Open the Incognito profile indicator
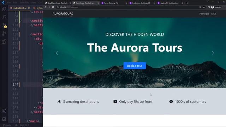The height and width of the screenshot is (127, 226). pyautogui.click(x=216, y=7)
